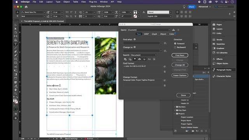Image resolution: width=249 pixels, height=140 pixels.
Task: Click the fill color swatch in toolbox
Action: pyautogui.click(x=15, y=100)
